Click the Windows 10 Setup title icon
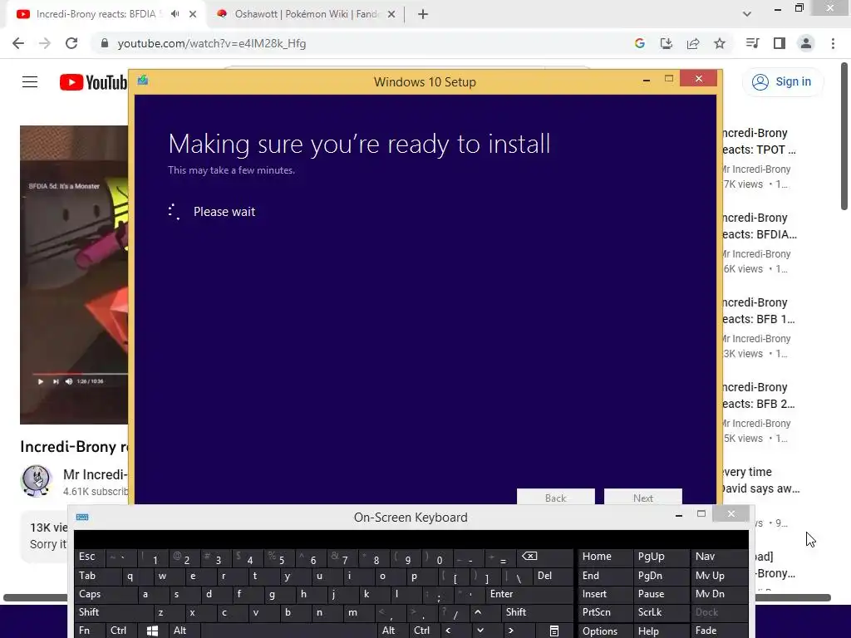The width and height of the screenshot is (851, 638). (x=143, y=81)
